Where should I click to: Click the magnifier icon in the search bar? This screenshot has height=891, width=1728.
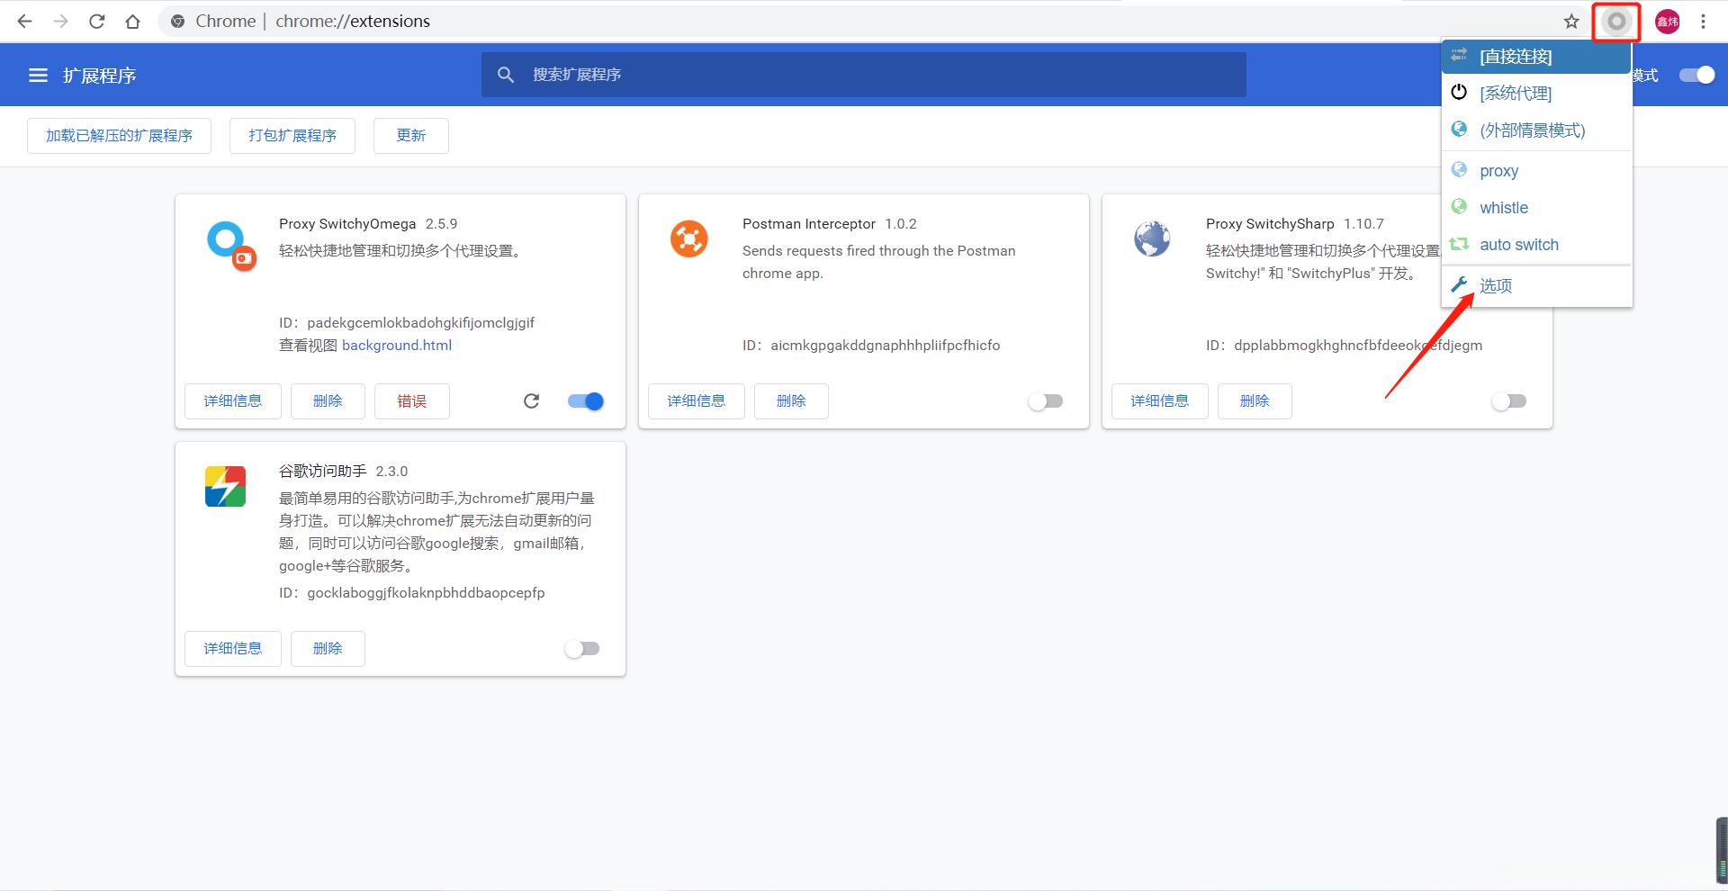[506, 75]
